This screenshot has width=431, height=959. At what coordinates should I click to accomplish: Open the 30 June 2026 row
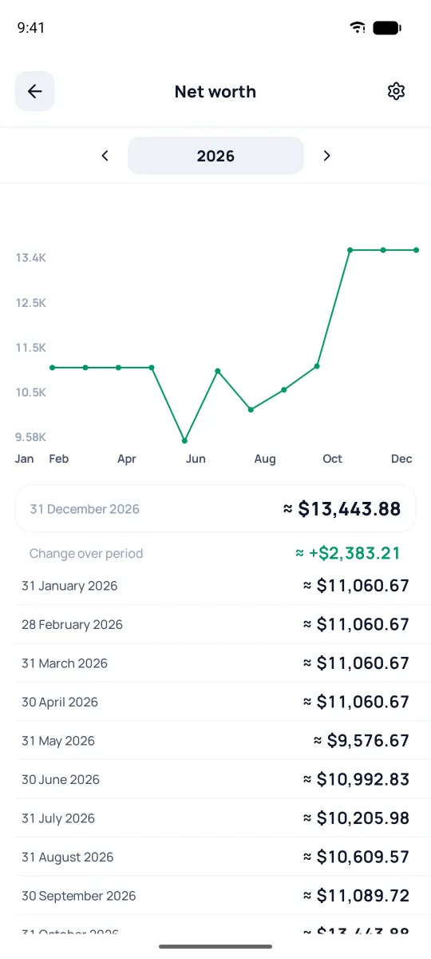pyautogui.click(x=215, y=779)
